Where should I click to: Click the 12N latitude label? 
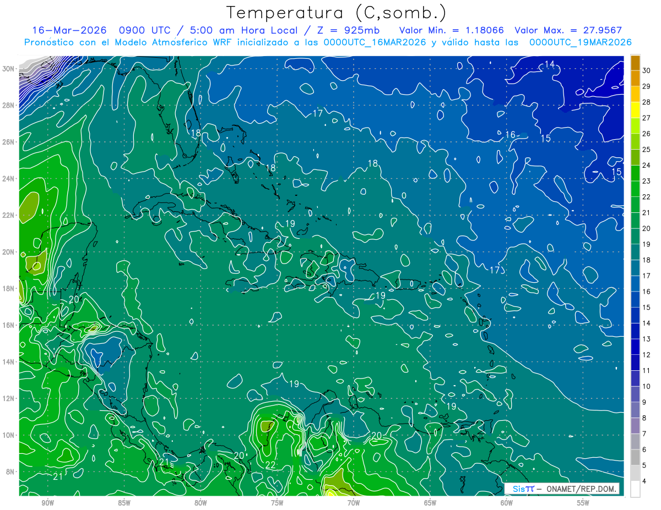(x=8, y=398)
